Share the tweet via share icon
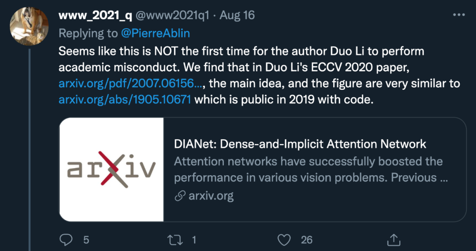The image size is (476, 251). 394,240
